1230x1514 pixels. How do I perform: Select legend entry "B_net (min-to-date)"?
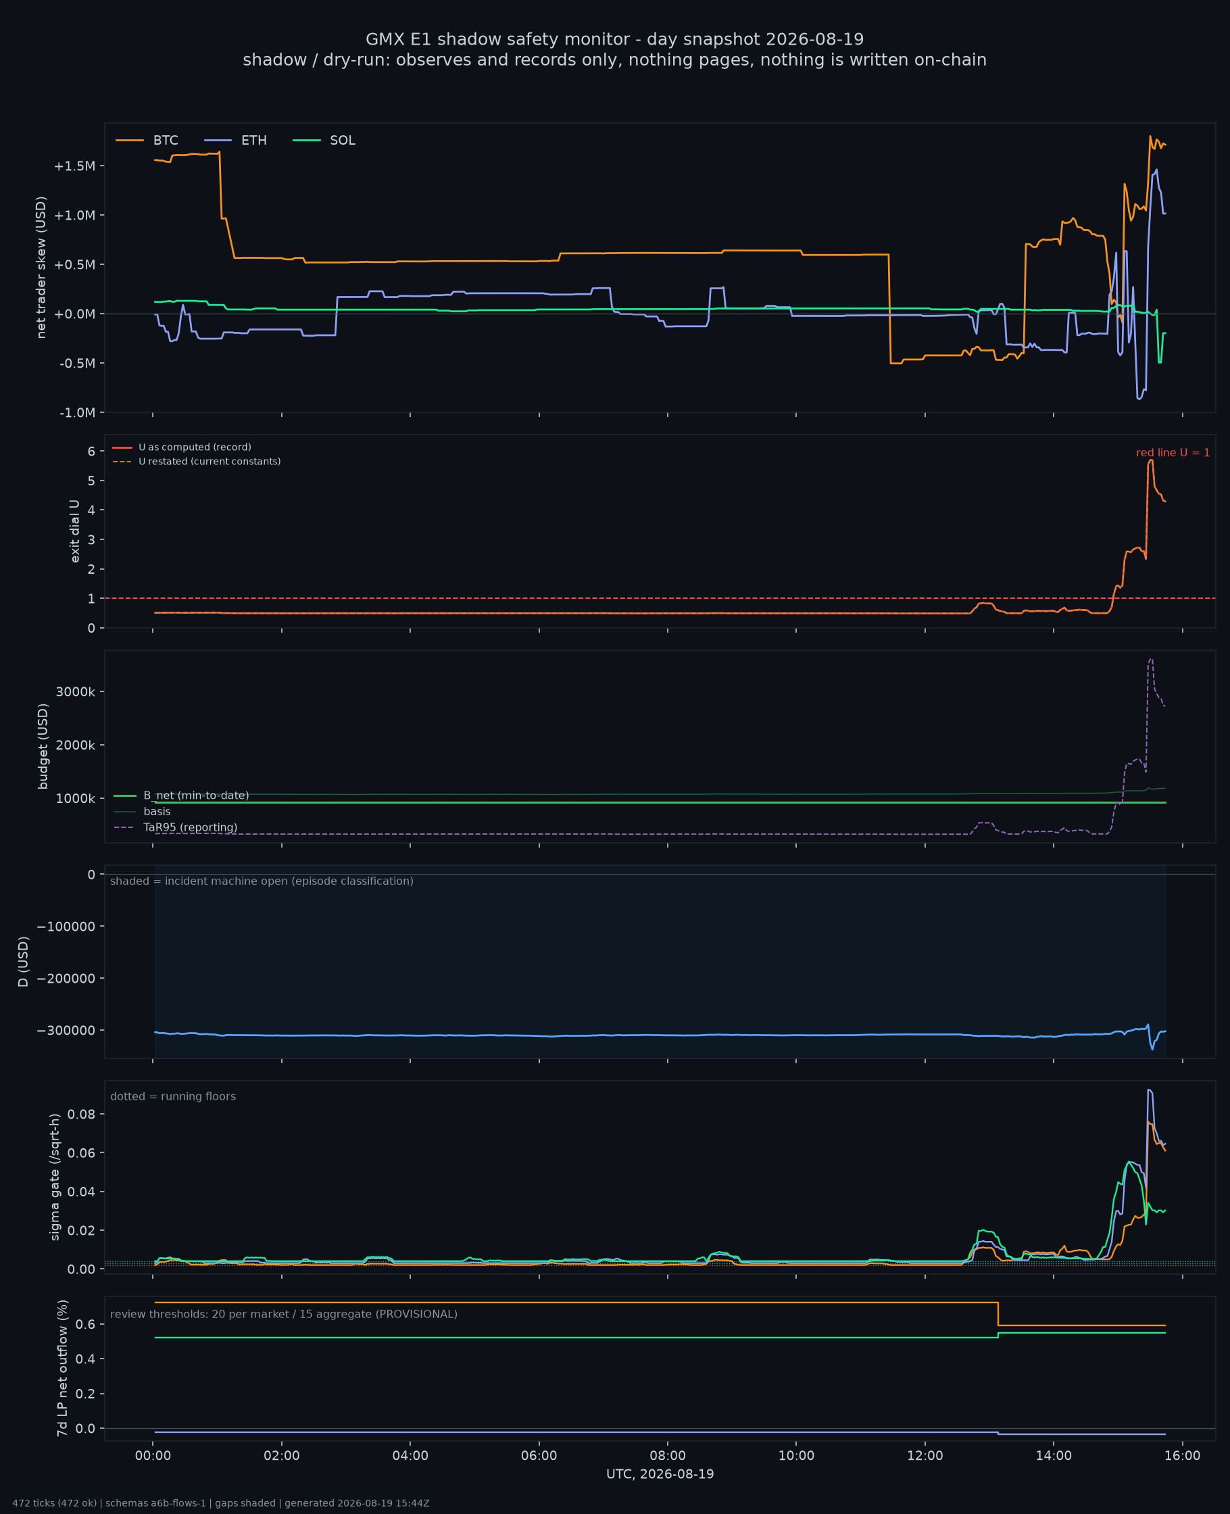181,796
